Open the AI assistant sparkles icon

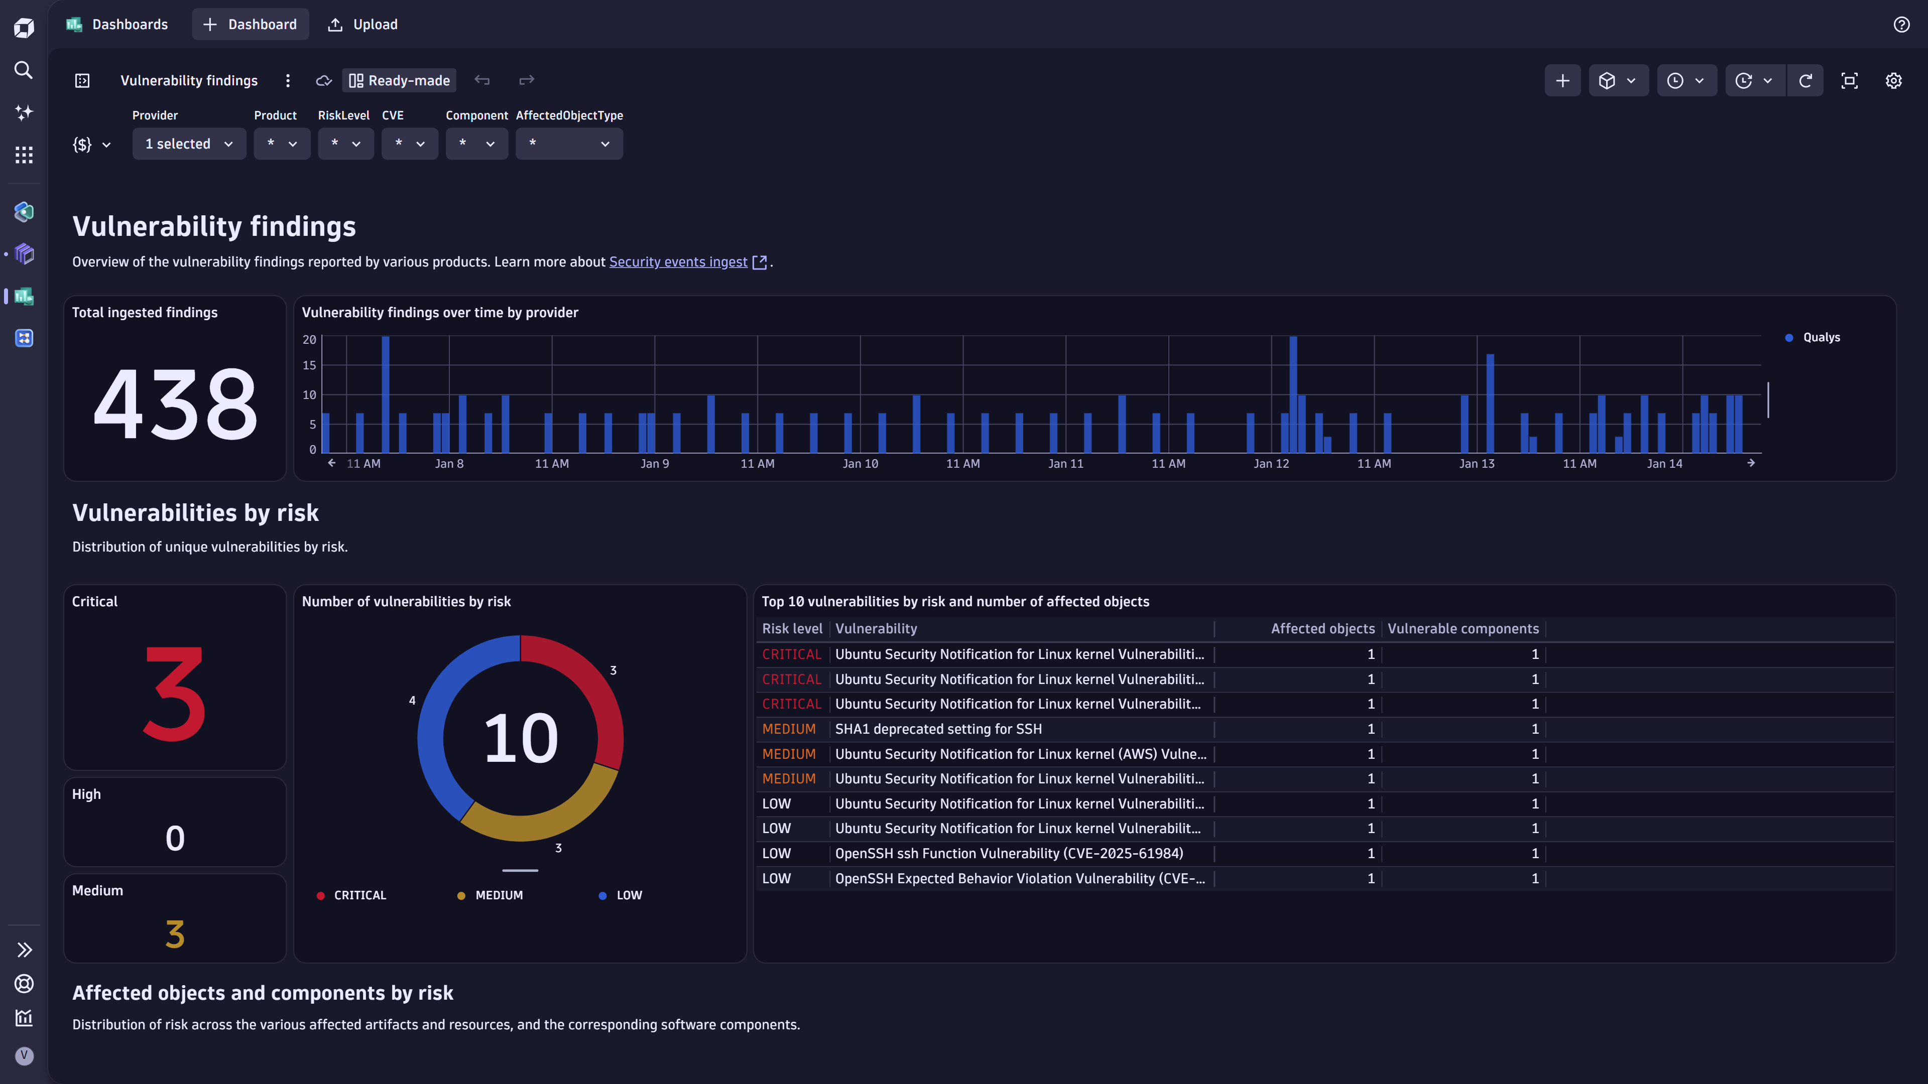tap(23, 112)
